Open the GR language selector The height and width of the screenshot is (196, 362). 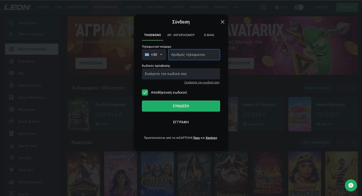(281, 7)
